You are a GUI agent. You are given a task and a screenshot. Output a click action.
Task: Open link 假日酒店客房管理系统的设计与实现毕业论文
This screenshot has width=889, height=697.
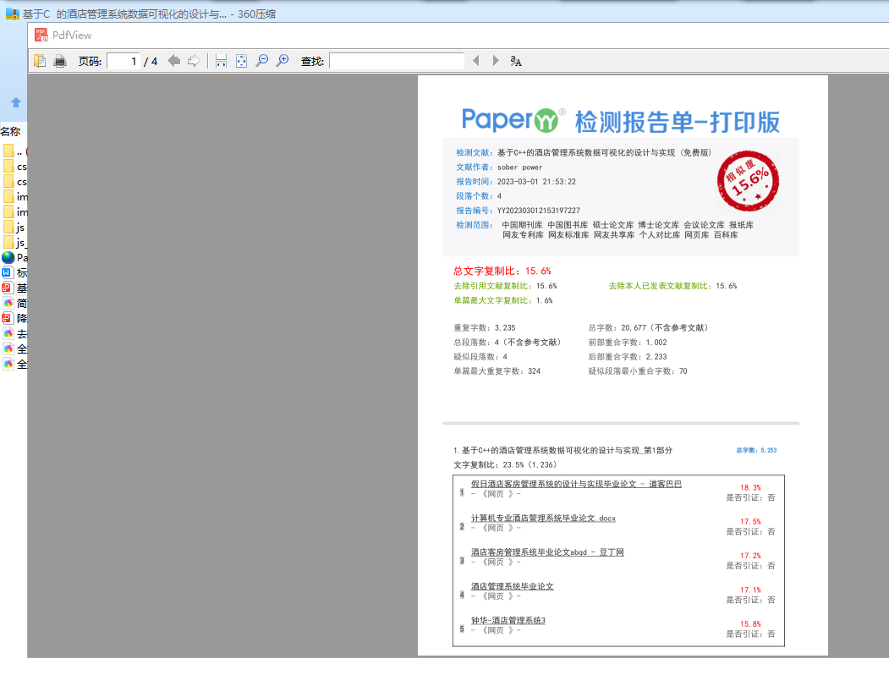pos(576,484)
